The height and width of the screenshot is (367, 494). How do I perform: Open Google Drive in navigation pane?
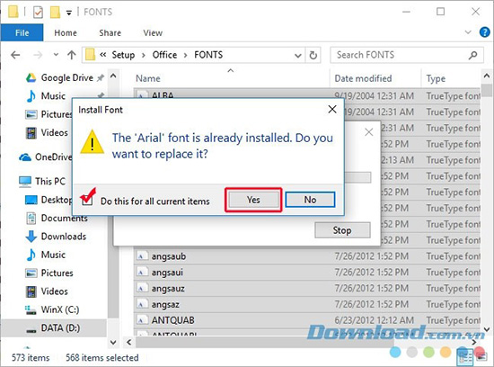[66, 77]
